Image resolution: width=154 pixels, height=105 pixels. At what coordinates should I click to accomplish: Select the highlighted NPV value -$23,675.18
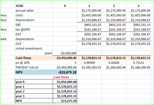click(x=65, y=72)
